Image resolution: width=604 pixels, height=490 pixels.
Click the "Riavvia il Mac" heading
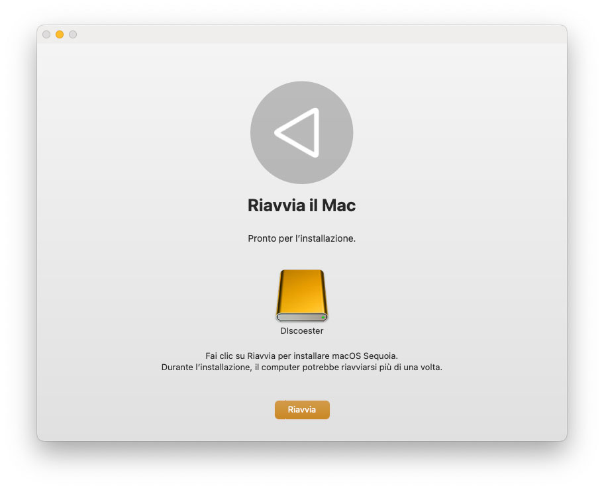click(301, 205)
